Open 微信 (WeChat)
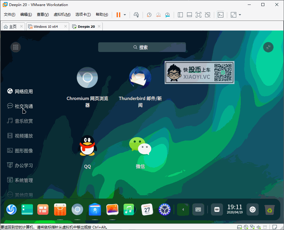284x230 pixels. coord(140,145)
